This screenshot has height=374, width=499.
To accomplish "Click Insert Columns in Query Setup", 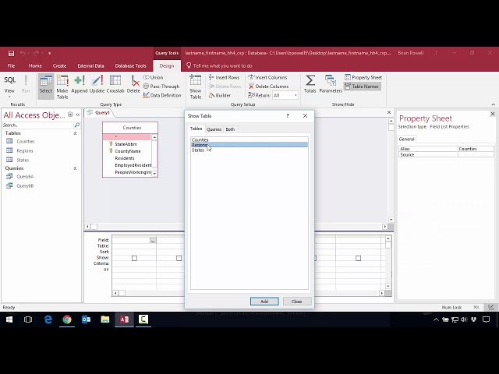I will point(267,77).
